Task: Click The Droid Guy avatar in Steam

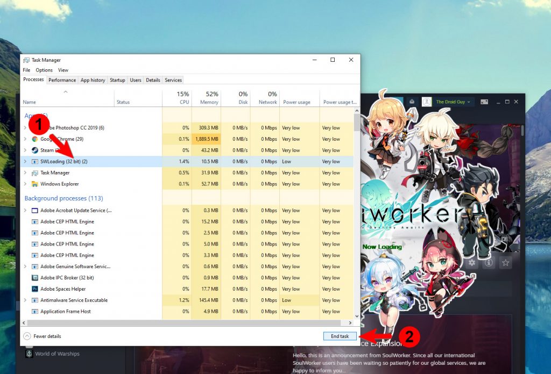Action: pos(427,102)
